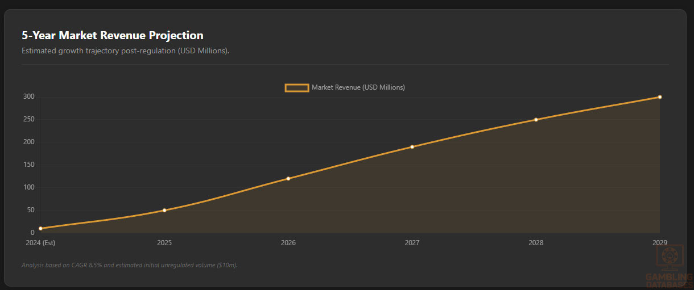The image size is (694, 290).
Task: Click the "5-Year Market Revenue Projection" title
Action: (x=113, y=35)
